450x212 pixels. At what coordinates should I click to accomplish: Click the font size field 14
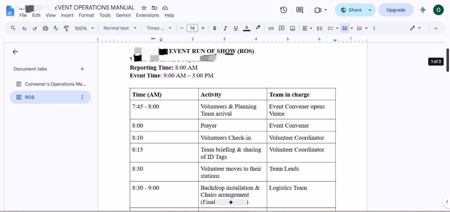(192, 28)
